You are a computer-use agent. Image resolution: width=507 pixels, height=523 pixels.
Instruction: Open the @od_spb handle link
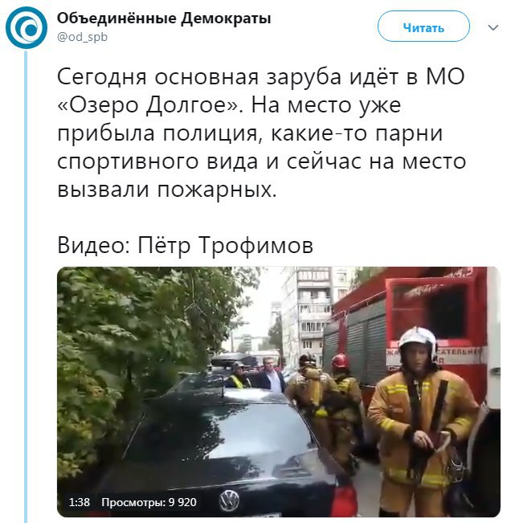pyautogui.click(x=82, y=37)
